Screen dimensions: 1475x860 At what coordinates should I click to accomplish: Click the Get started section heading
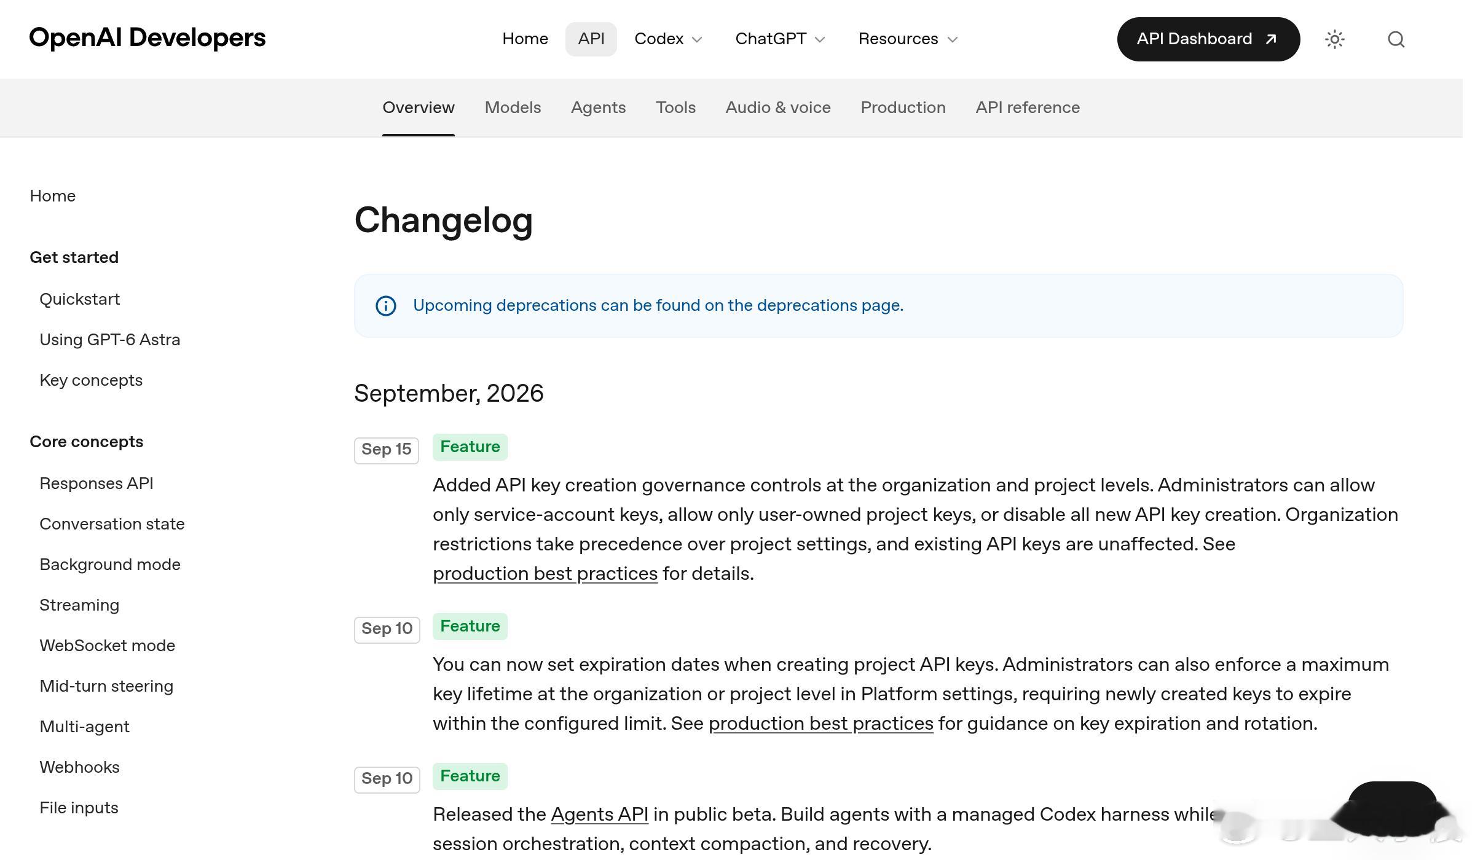click(74, 257)
